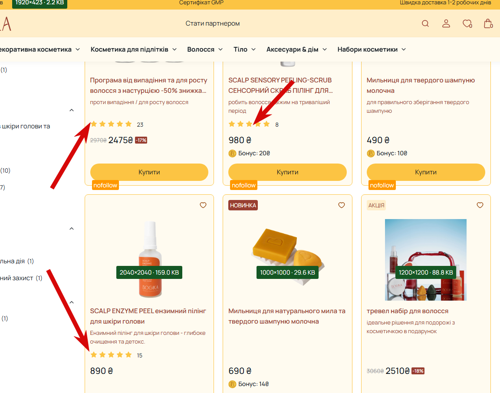Expand Волосся menu
Image resolution: width=500 pixels, height=393 pixels.
pos(205,49)
